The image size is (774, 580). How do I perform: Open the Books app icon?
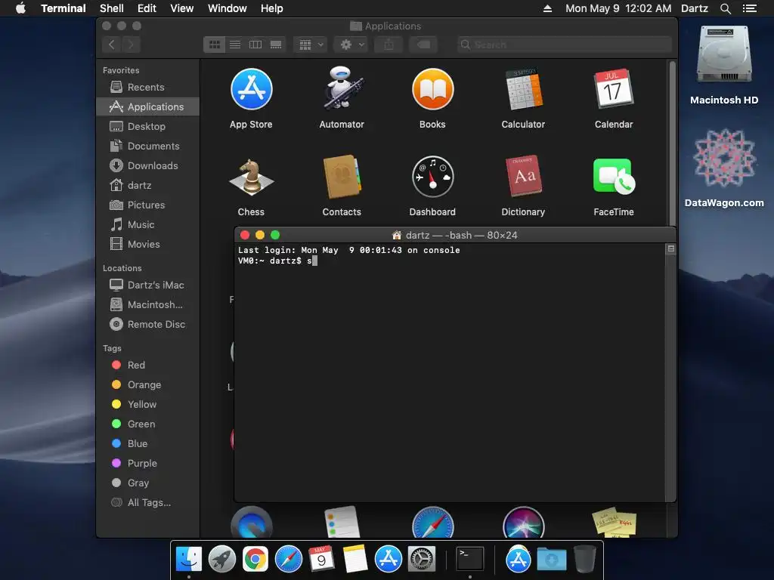point(432,90)
